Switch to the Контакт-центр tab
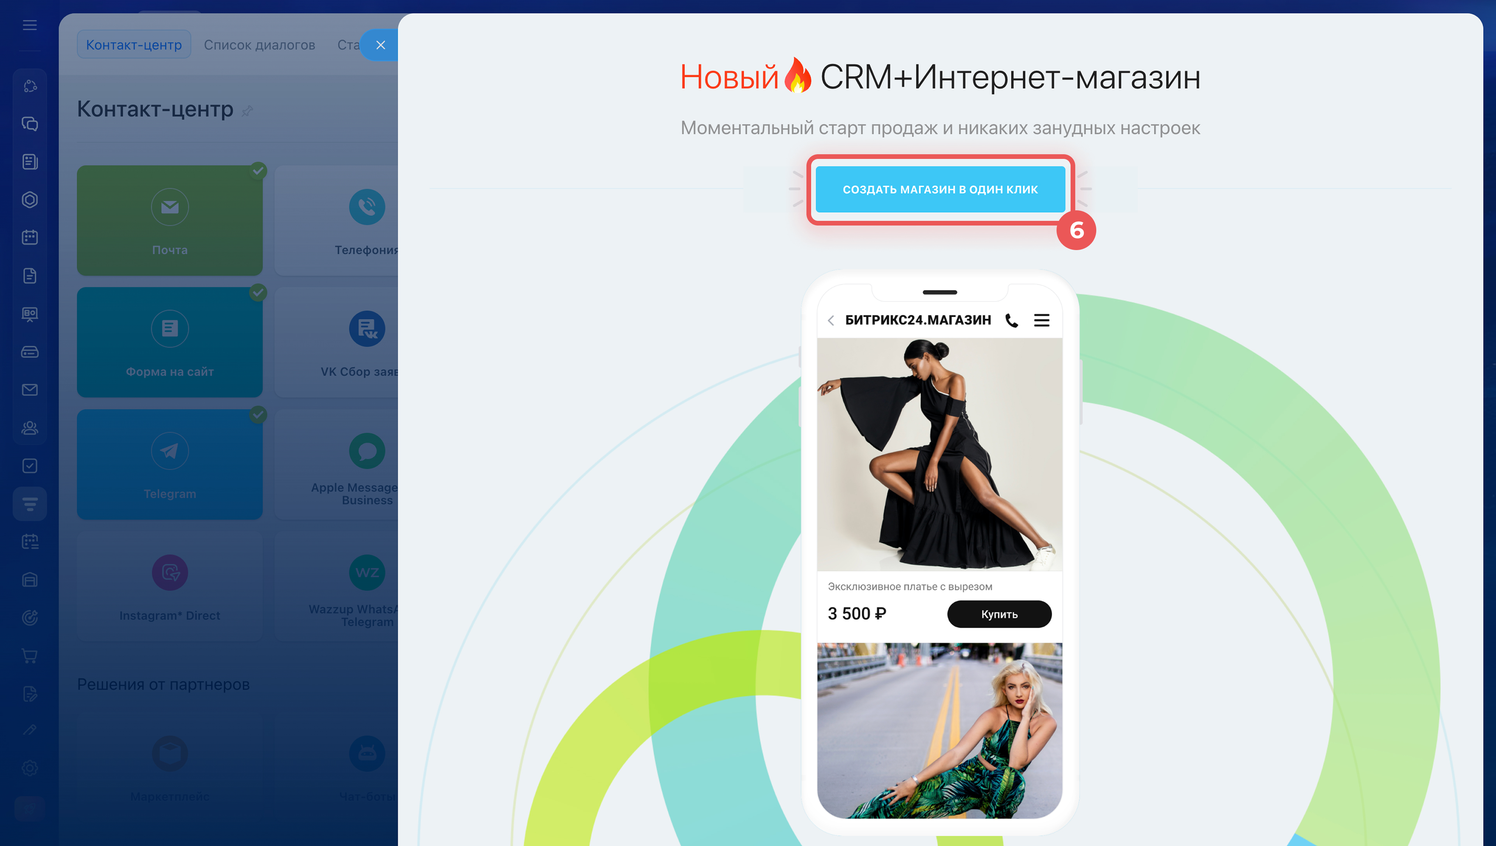The image size is (1496, 846). (x=134, y=45)
